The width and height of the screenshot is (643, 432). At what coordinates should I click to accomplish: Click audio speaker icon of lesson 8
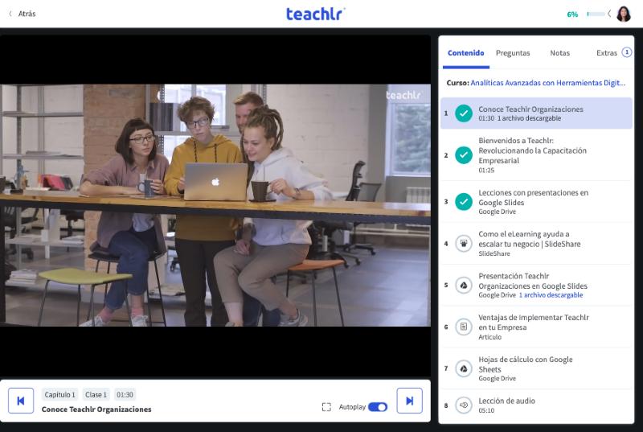coord(464,405)
